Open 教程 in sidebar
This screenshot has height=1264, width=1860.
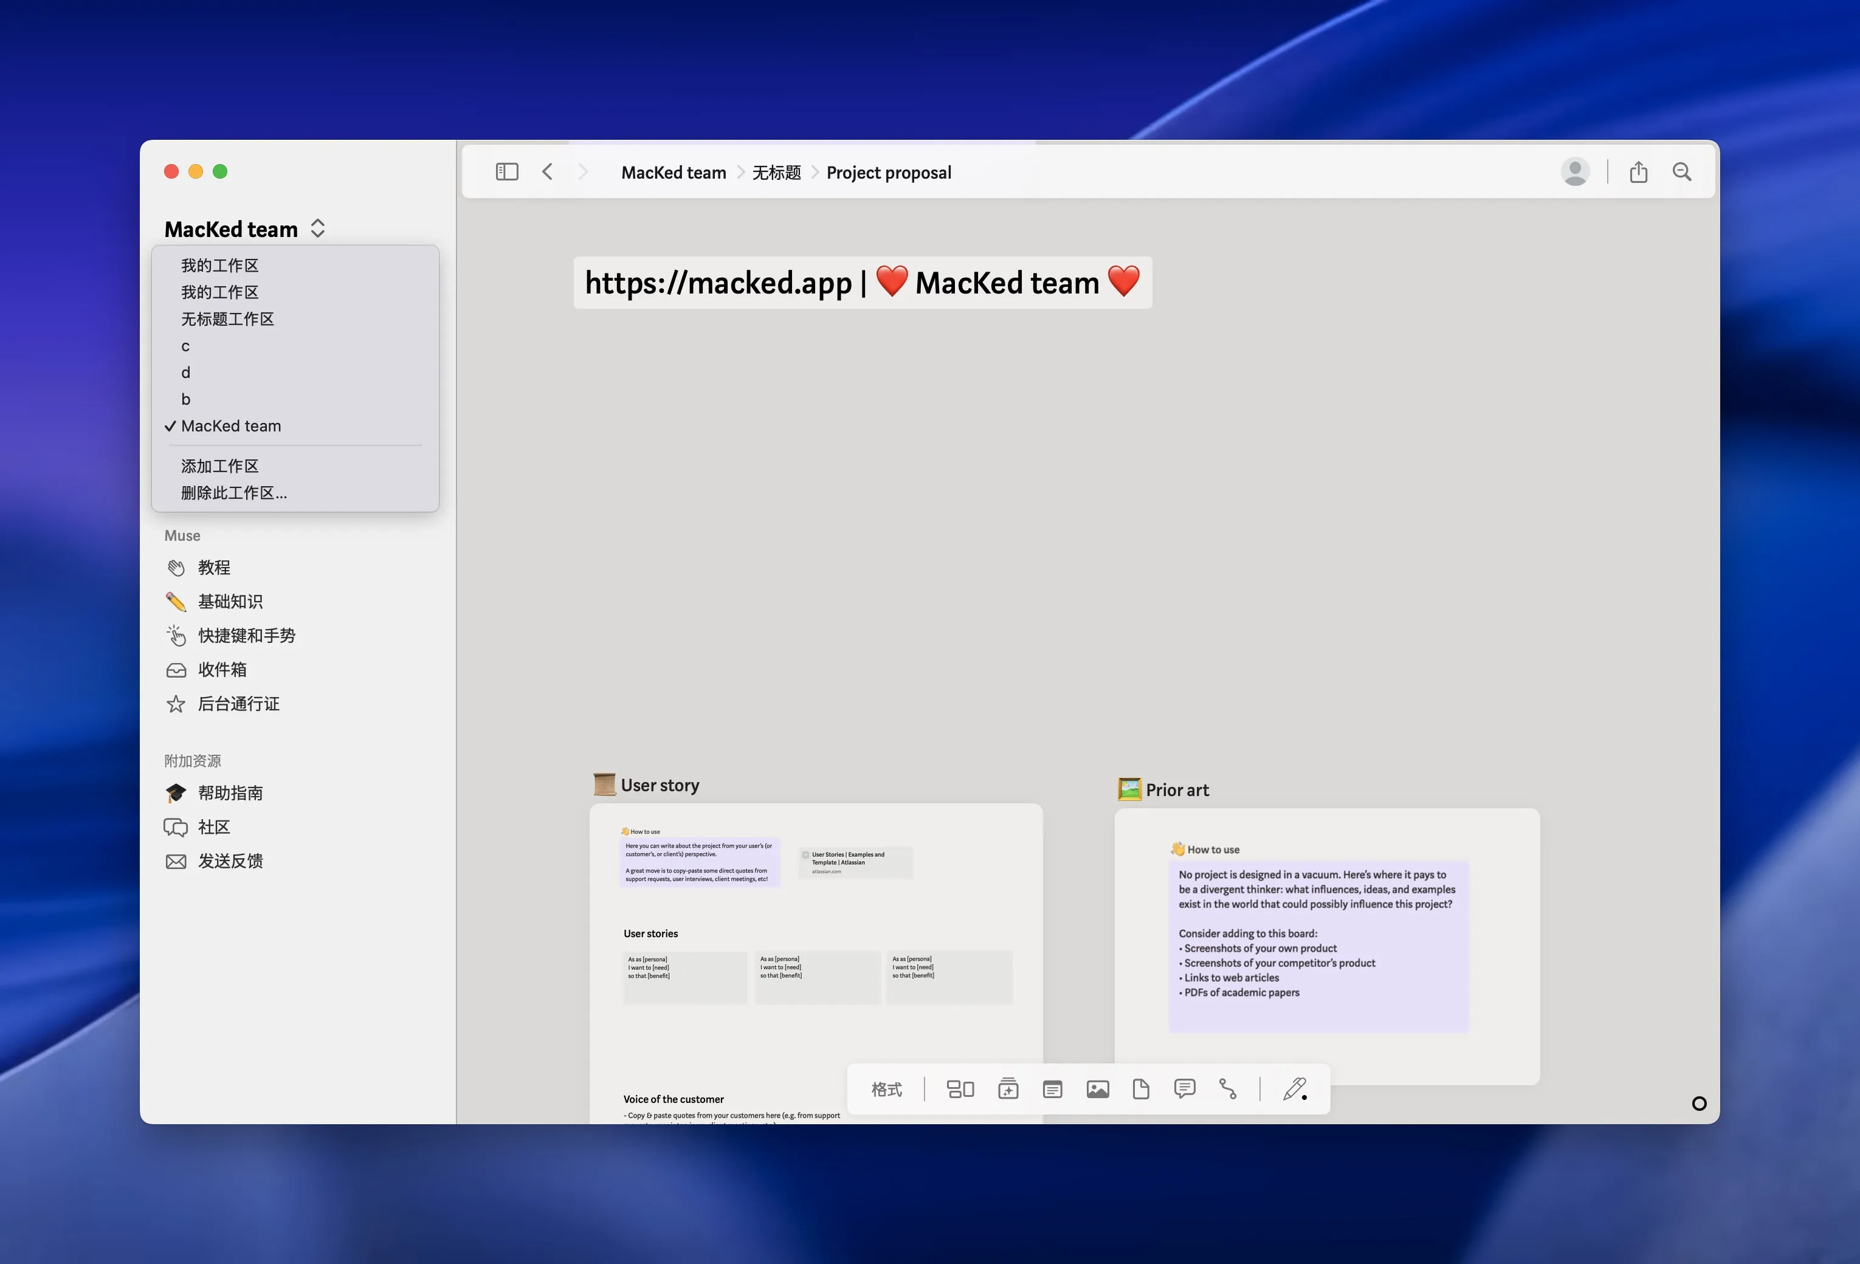pos(215,568)
